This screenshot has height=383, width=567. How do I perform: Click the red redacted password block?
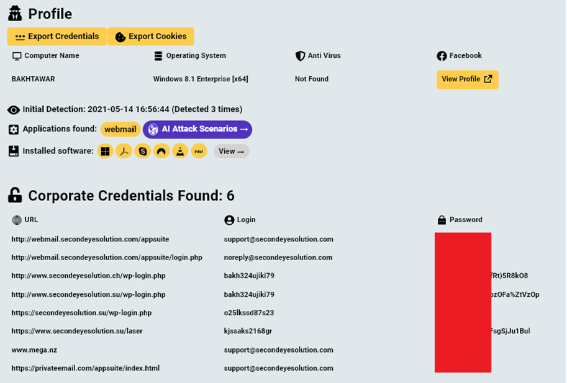coord(463,302)
